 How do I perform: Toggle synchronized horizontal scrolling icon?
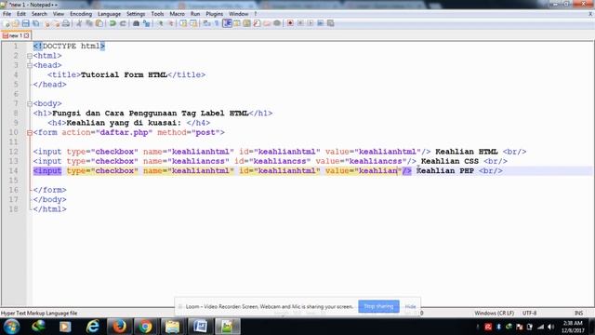[x=193, y=23]
